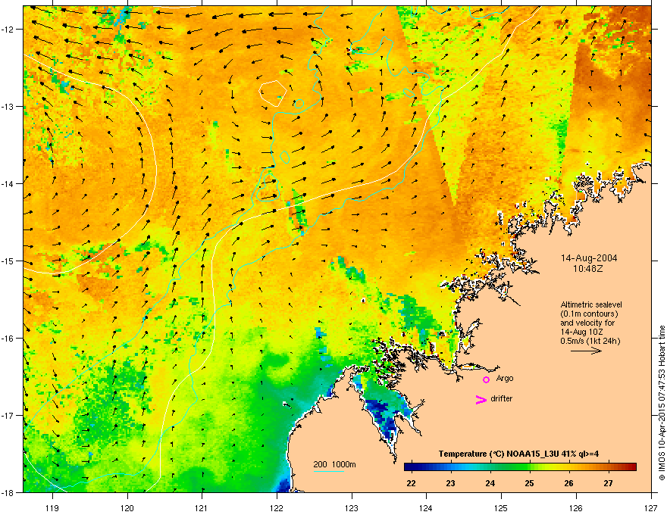
Task: Click the longitude axis label 123
Action: (x=352, y=508)
